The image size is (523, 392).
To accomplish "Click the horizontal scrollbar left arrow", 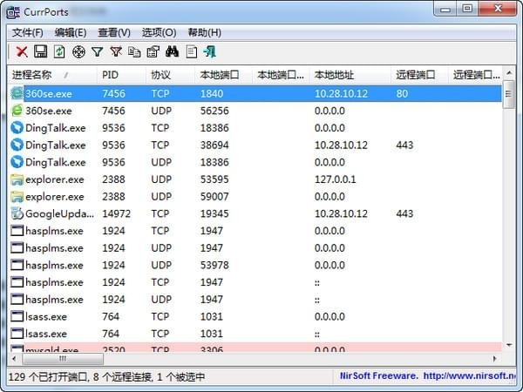I will coord(14,359).
